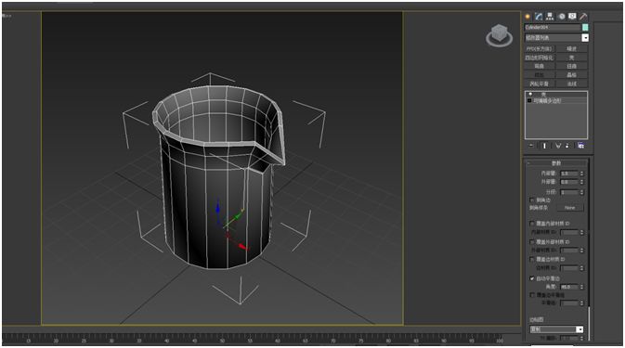Apply the 噪波 modifier button
The height and width of the screenshot is (348, 625).
click(572, 48)
